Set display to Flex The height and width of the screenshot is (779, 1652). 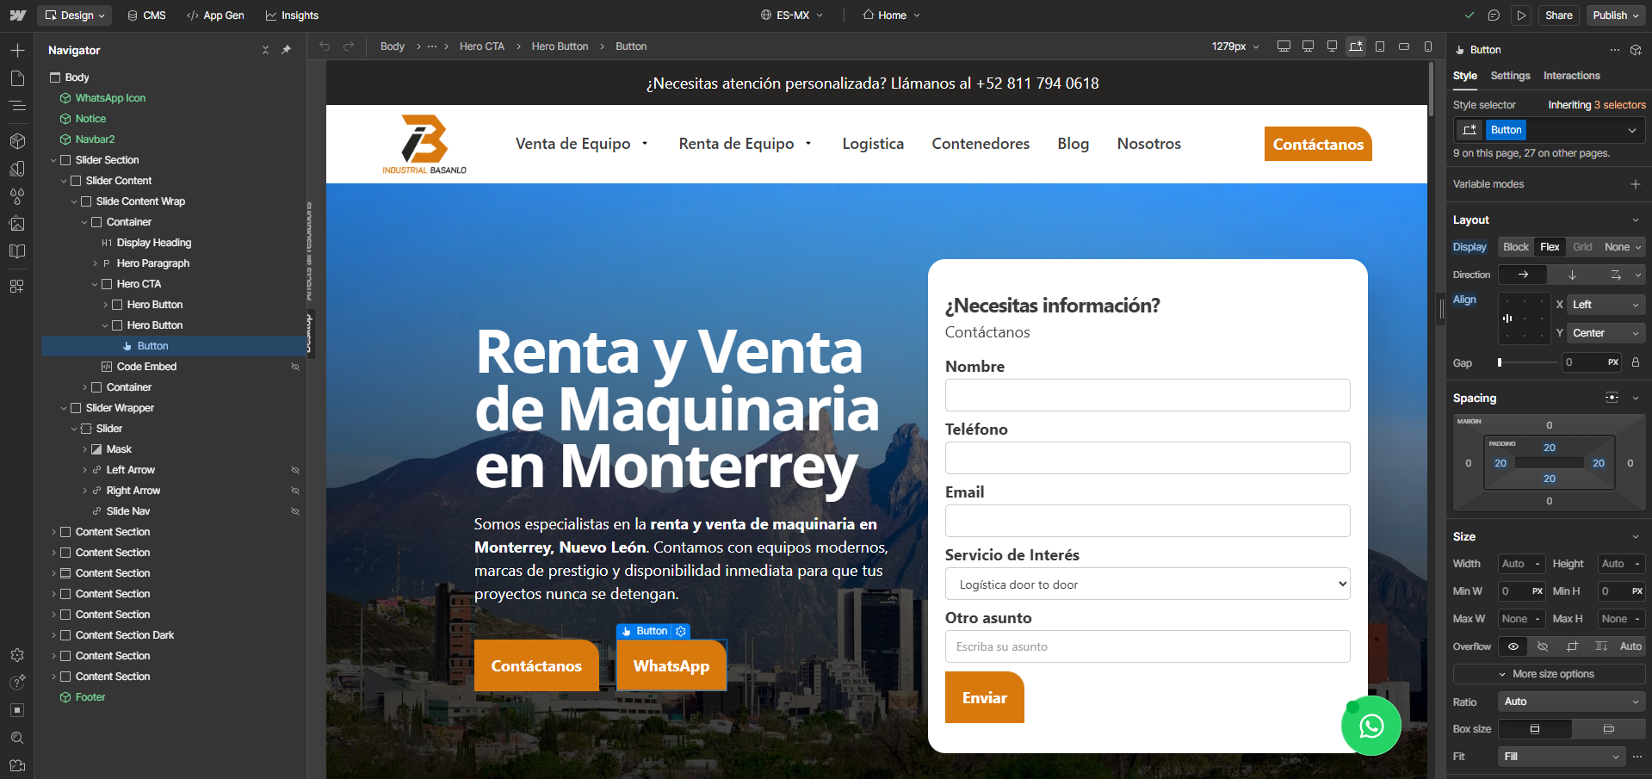pos(1550,247)
